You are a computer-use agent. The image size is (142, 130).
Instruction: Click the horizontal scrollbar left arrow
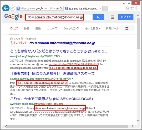click(6, 126)
